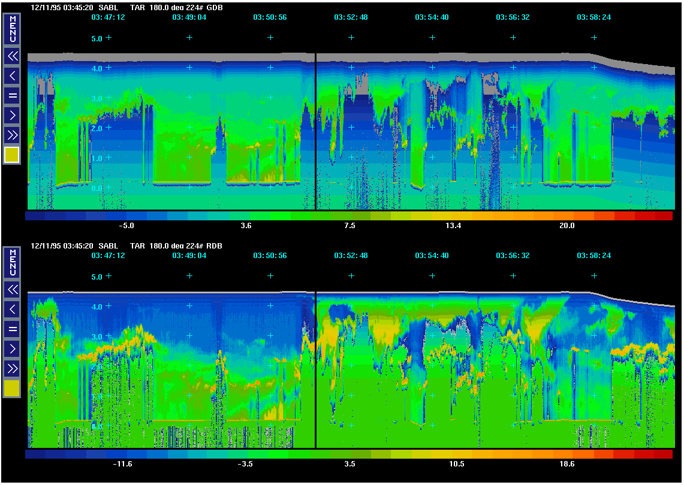Click the yellow square in the bottom panel sidebar
Screen dimensions: 684x485
(x=12, y=389)
